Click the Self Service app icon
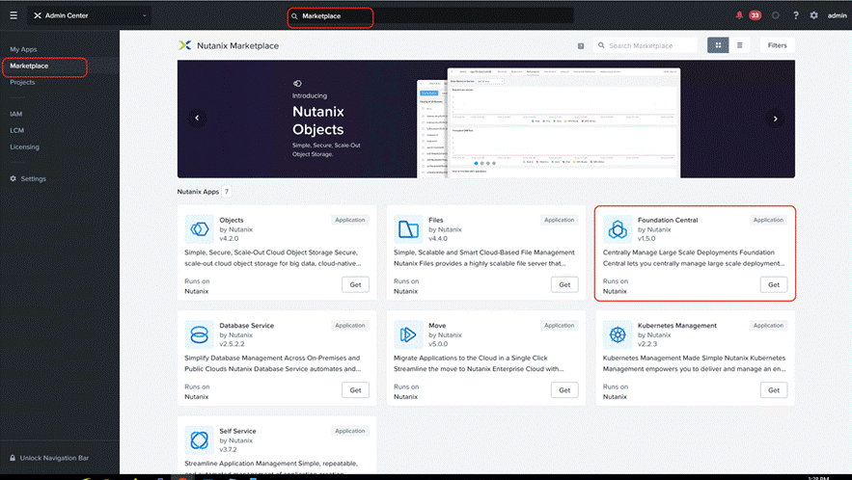 point(200,440)
